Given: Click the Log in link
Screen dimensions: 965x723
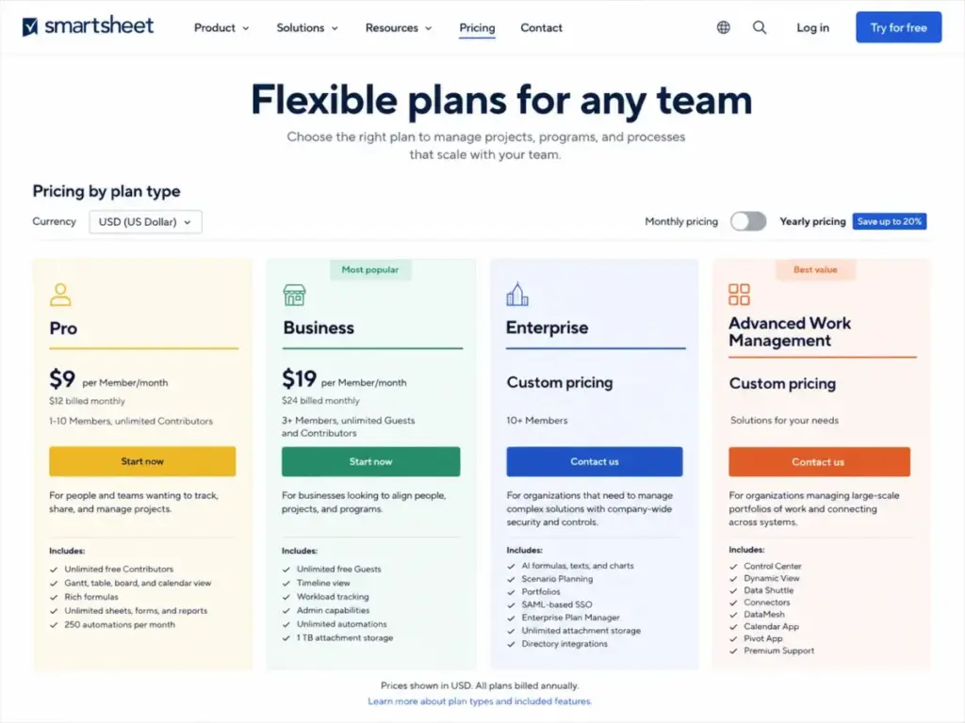Looking at the screenshot, I should click(x=812, y=27).
